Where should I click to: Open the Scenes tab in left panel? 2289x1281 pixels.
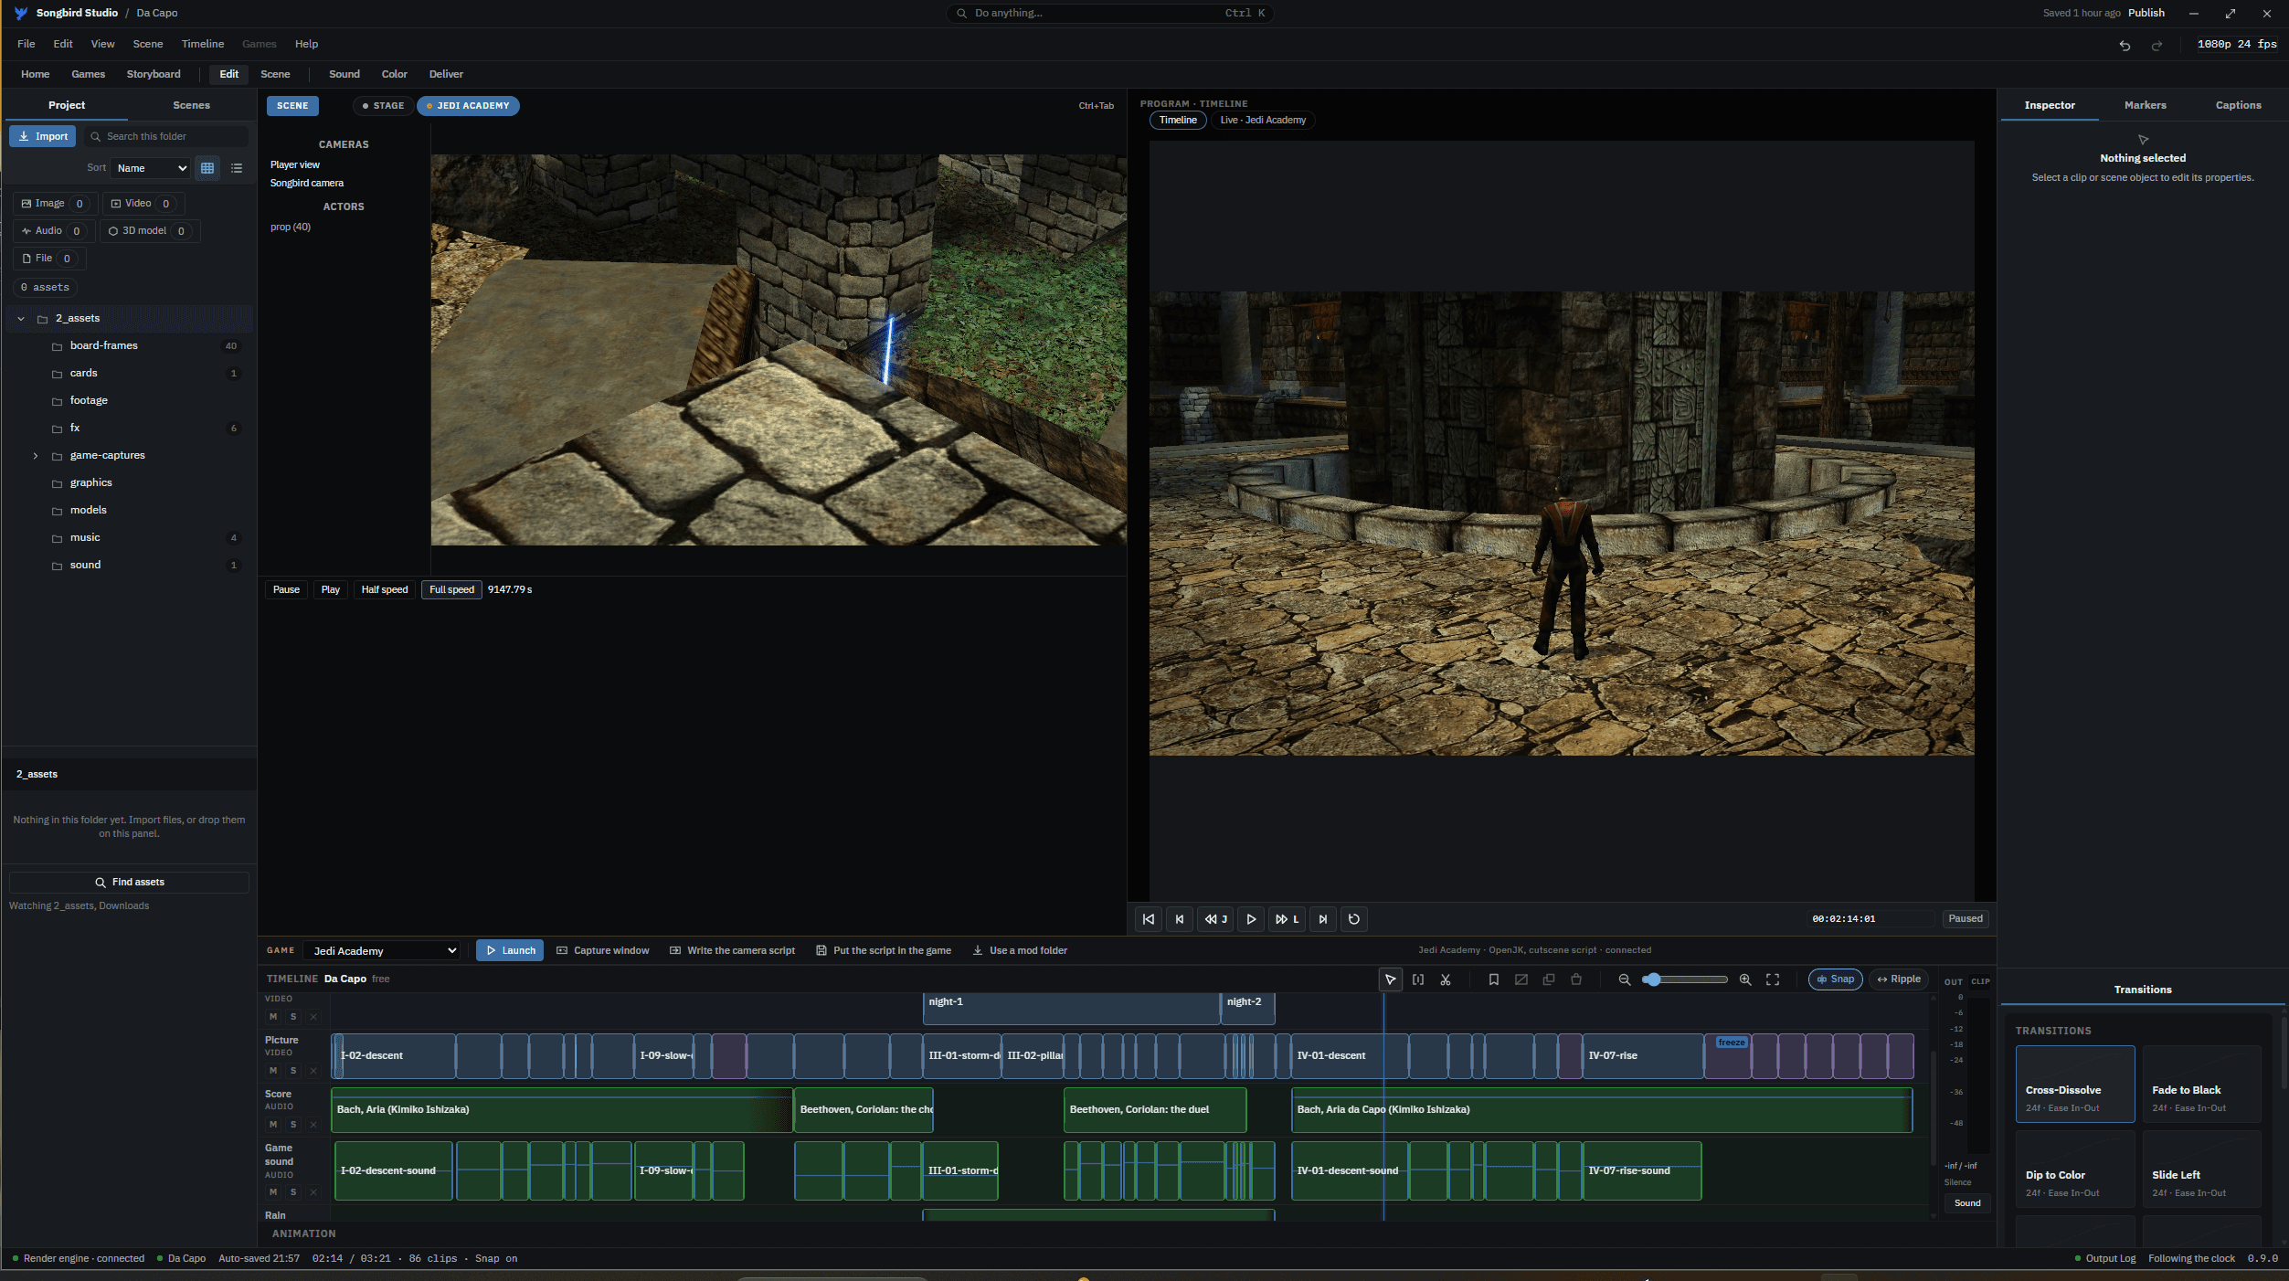click(191, 105)
